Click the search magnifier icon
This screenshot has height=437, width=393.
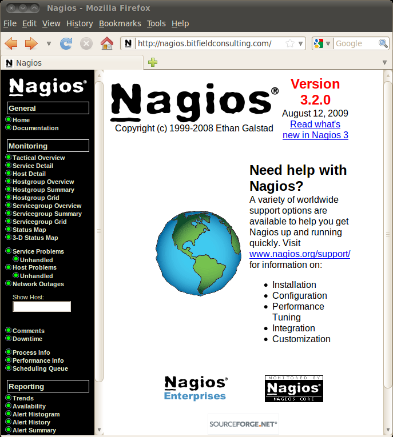(x=383, y=43)
